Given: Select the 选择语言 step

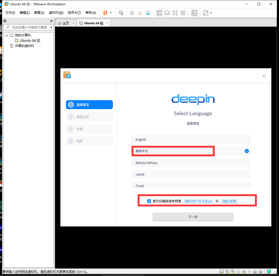Looking at the screenshot, I should tap(89, 105).
